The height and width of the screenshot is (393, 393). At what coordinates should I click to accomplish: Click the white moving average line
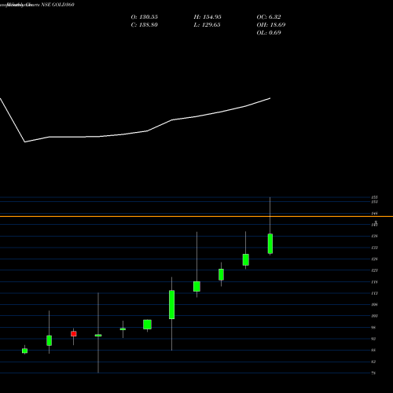point(135,133)
